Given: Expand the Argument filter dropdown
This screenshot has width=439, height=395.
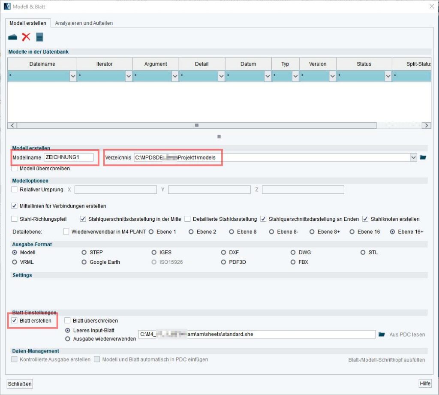Looking at the screenshot, I should click(x=175, y=76).
